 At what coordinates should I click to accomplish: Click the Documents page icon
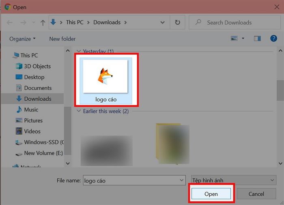[x=19, y=88]
